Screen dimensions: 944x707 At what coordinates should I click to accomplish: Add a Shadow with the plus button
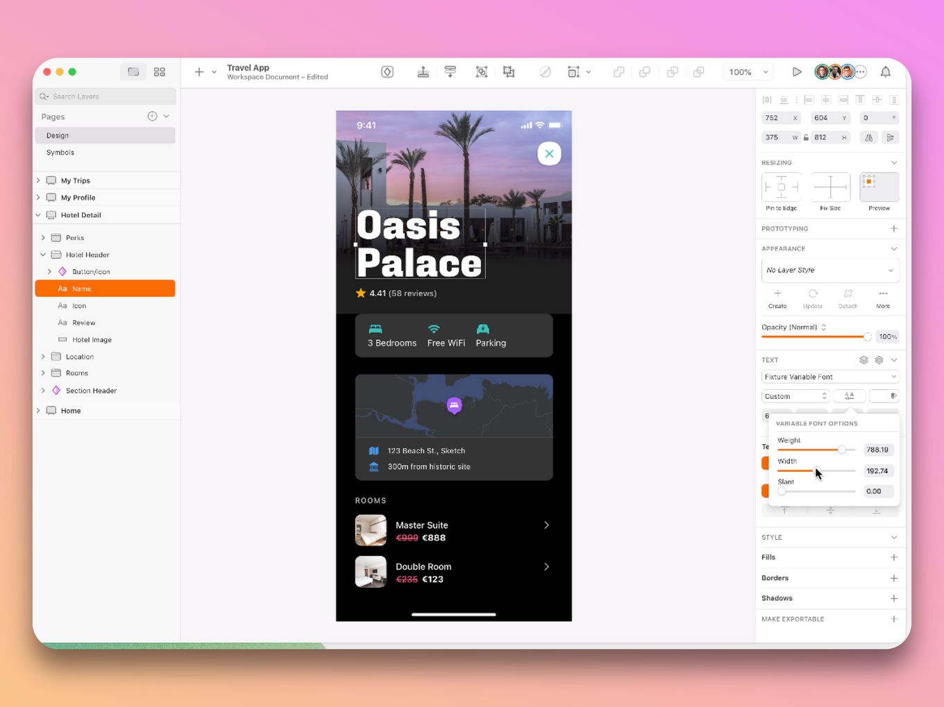[x=894, y=598]
